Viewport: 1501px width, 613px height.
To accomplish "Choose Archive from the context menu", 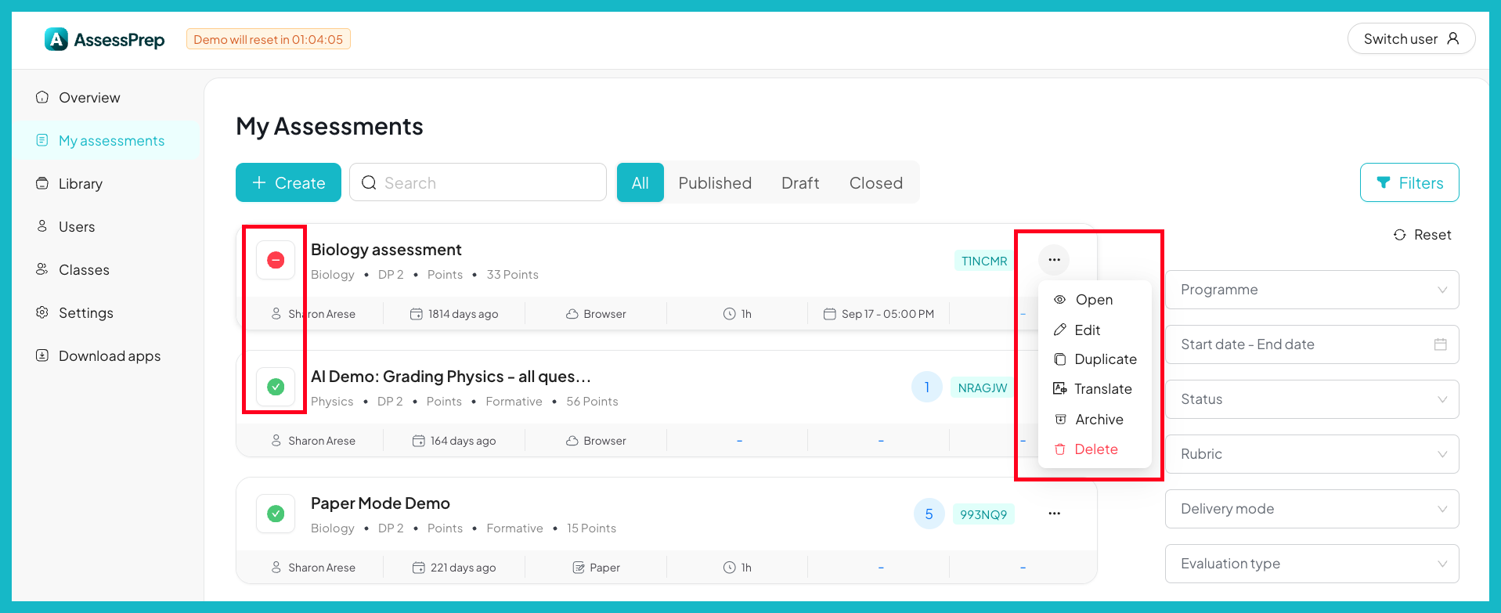I will click(x=1095, y=420).
